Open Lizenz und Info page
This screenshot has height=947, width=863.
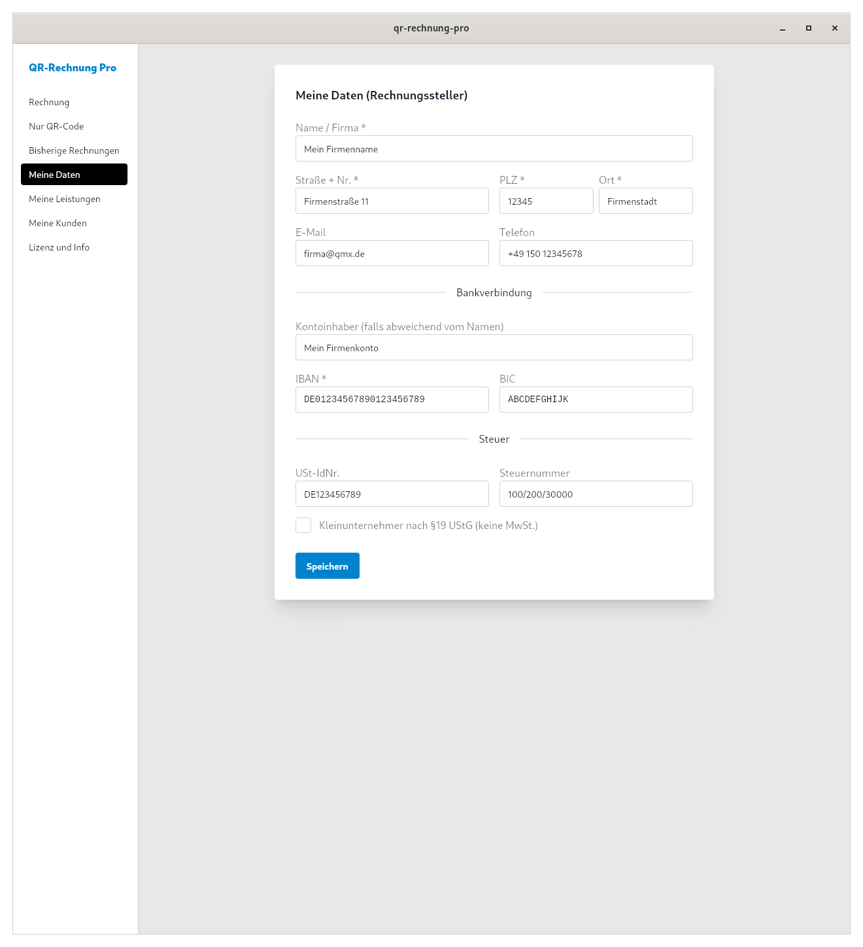(59, 247)
